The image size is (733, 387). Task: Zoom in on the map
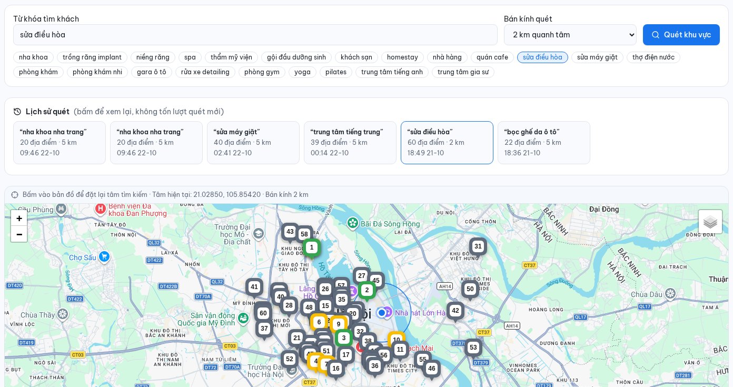coord(19,219)
